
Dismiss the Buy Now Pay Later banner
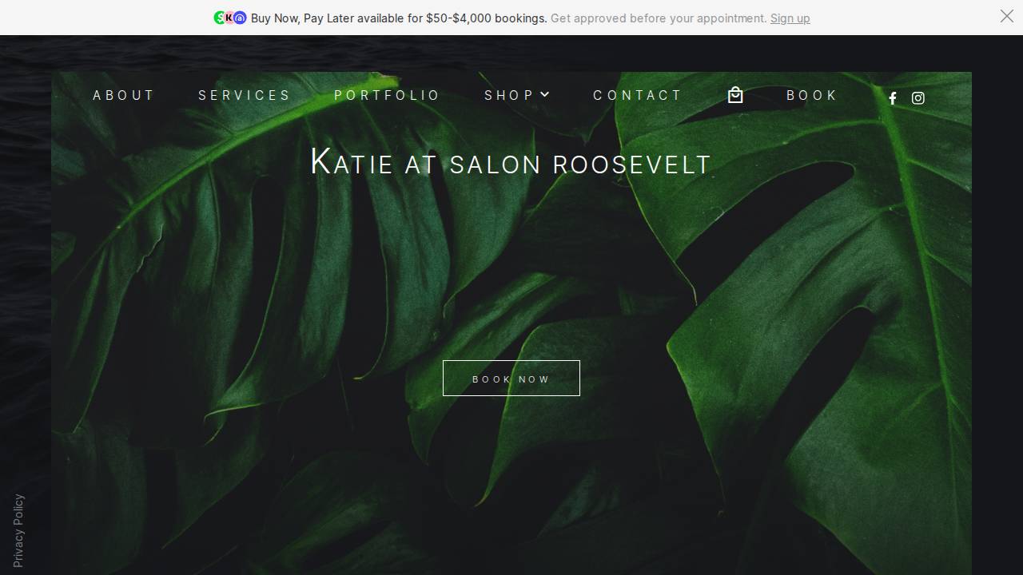pyautogui.click(x=1007, y=16)
